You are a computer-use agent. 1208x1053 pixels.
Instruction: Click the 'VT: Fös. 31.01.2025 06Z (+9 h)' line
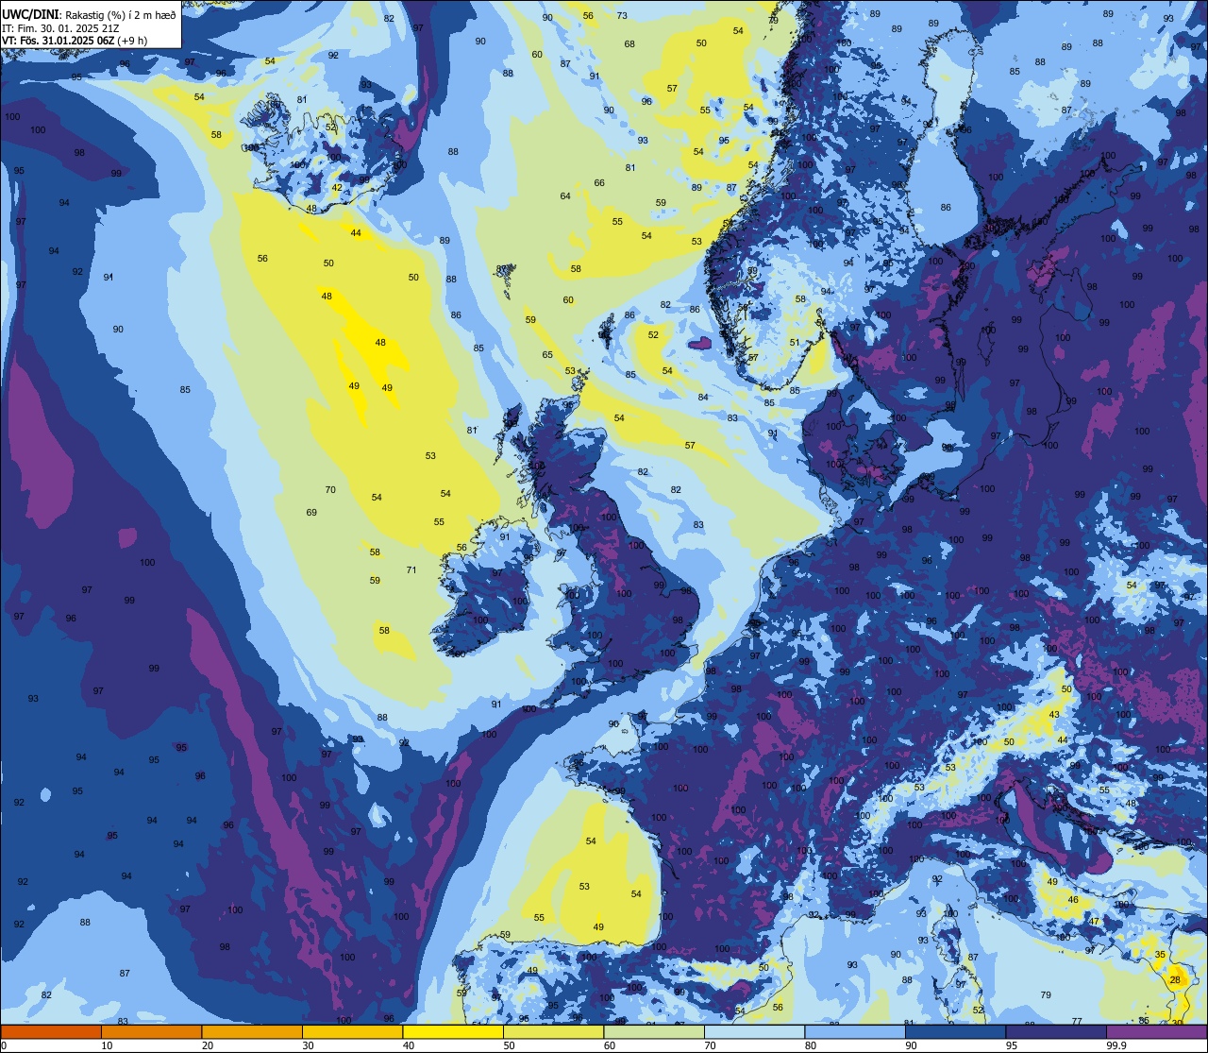pos(74,41)
